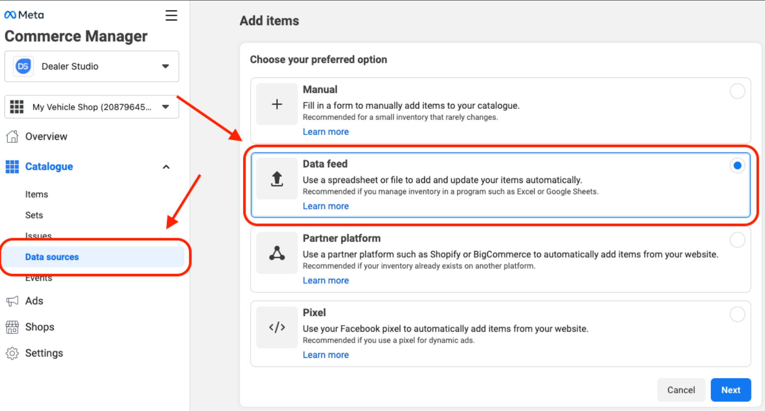The height and width of the screenshot is (411, 765).
Task: Select the Pixel radio button
Action: [737, 314]
